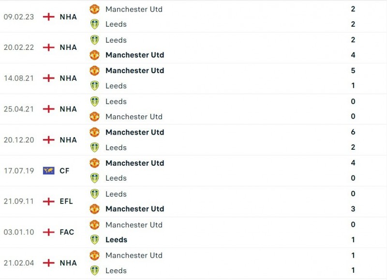Viewport: 387px width, 280px height.
Task: Click Manchester Utd crest in 17.07.19 match
Action: coord(94,163)
